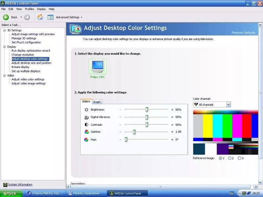Image resolution: width=263 pixels, height=197 pixels.
Task: Click the grey Forward arrow icon
Action: [27, 17]
